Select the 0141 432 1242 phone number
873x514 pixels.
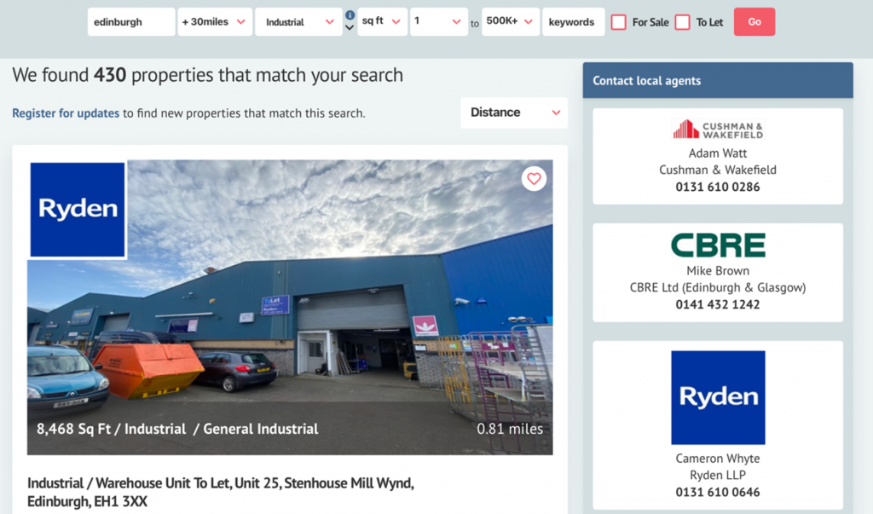pos(718,304)
